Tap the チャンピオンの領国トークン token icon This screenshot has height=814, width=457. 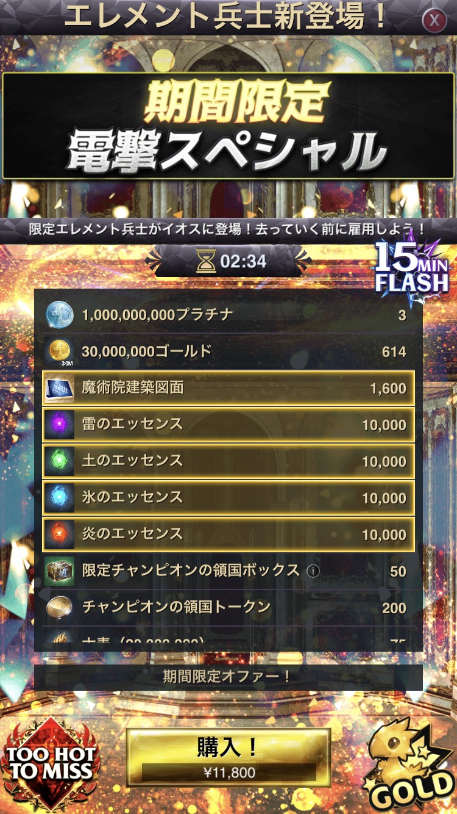coord(60,608)
